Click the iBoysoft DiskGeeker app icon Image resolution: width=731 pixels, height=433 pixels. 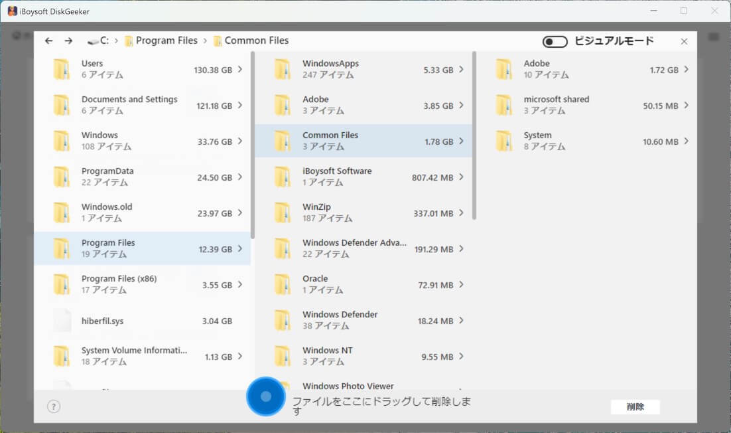click(13, 11)
